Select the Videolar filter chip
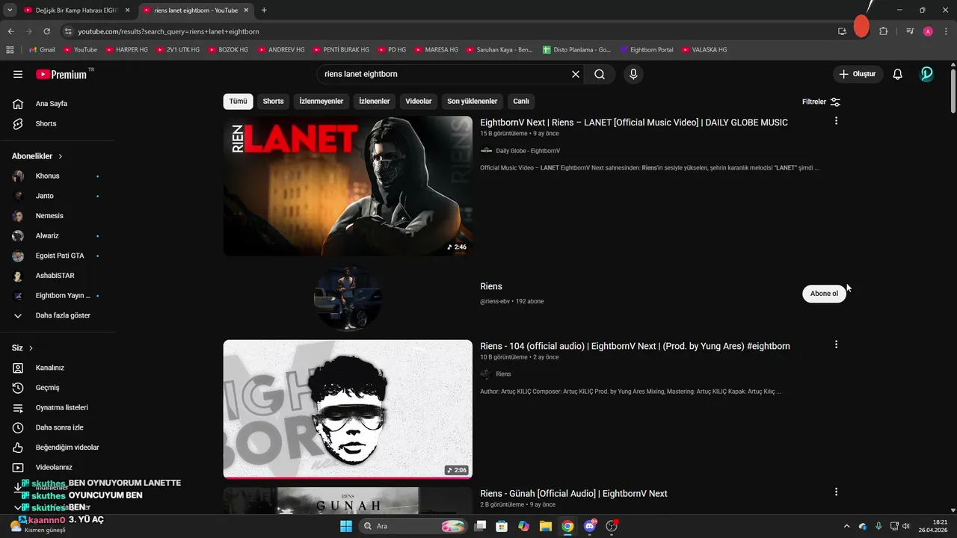 (x=419, y=102)
